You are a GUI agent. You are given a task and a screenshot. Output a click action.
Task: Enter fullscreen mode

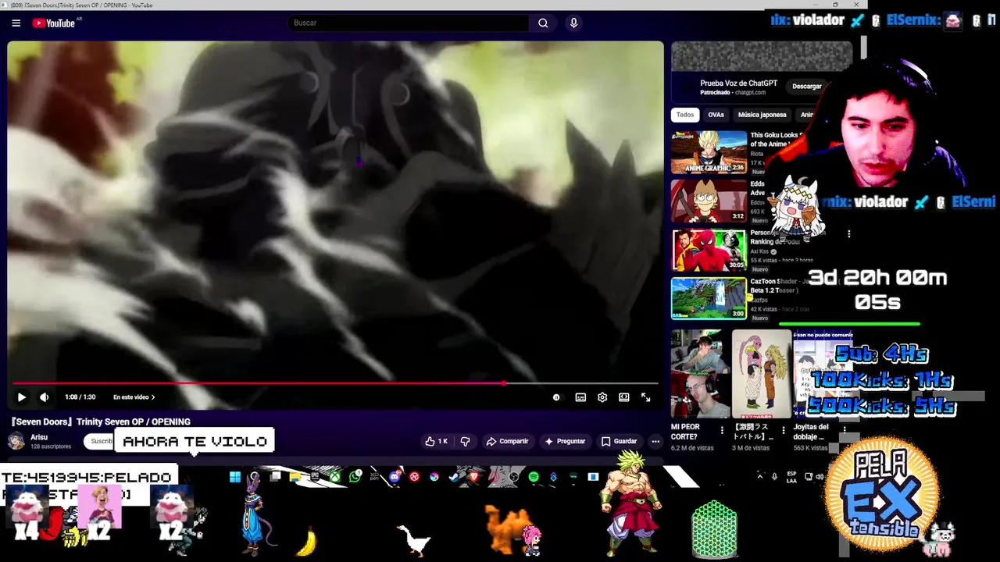[x=646, y=397]
